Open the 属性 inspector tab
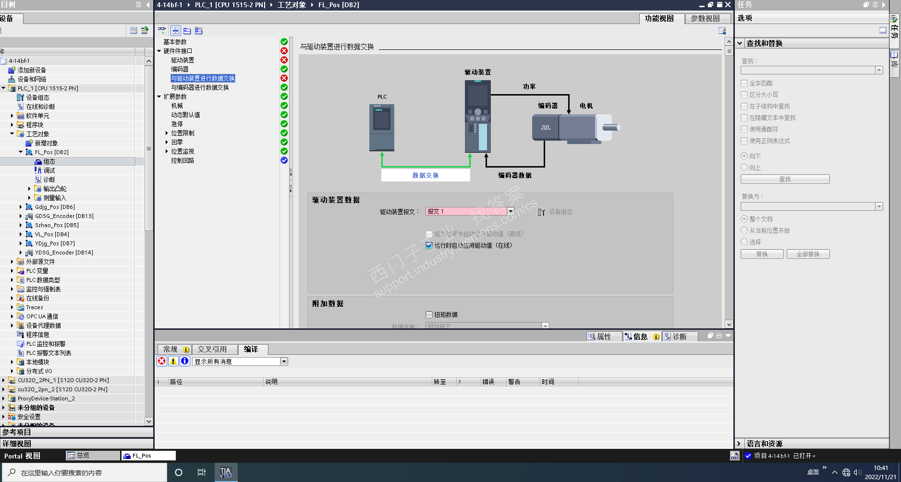Viewport: 901px width, 482px height. click(x=604, y=337)
